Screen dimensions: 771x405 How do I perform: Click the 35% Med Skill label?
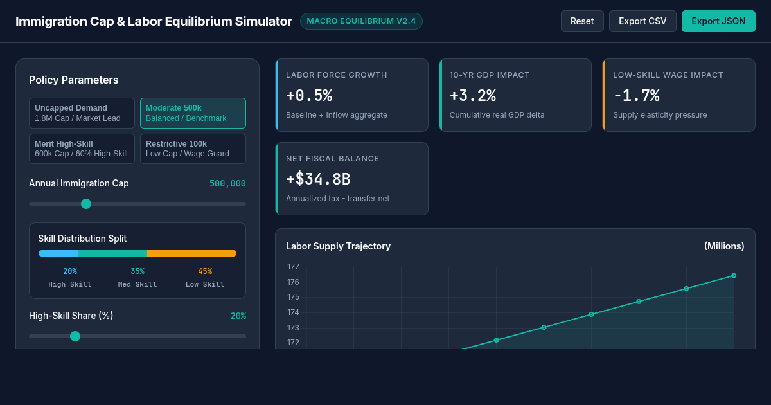tap(137, 271)
